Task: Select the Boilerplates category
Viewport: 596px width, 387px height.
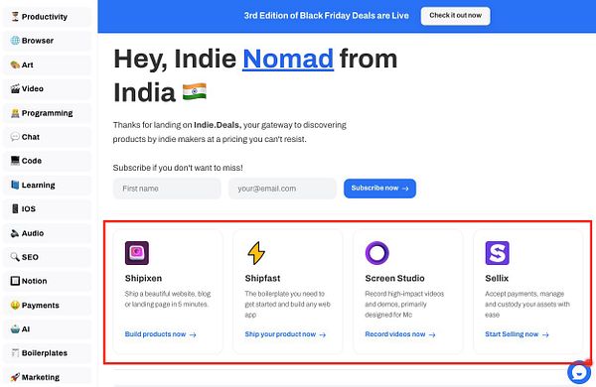Action: click(x=47, y=353)
